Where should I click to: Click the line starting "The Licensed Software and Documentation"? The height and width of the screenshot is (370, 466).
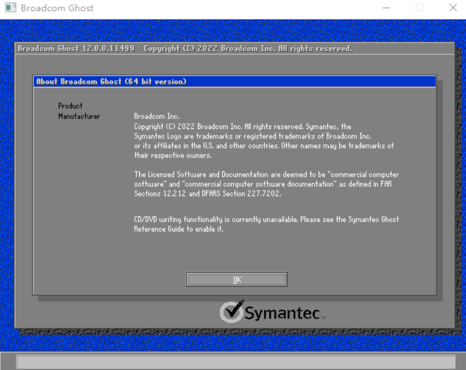266,174
